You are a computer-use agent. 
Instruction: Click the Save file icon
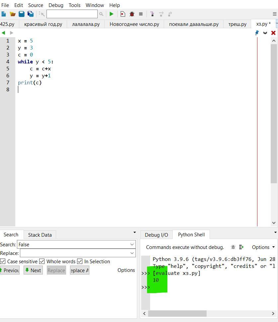click(22, 14)
